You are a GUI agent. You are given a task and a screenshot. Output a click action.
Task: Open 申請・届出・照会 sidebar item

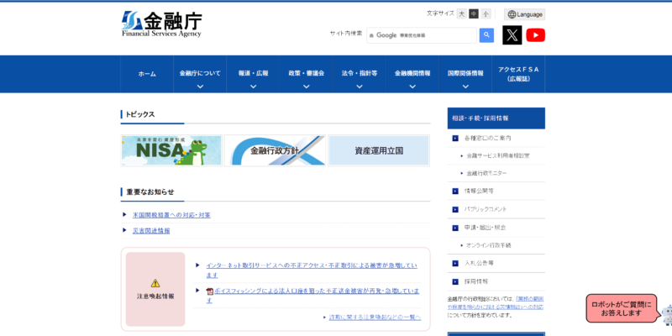486,228
